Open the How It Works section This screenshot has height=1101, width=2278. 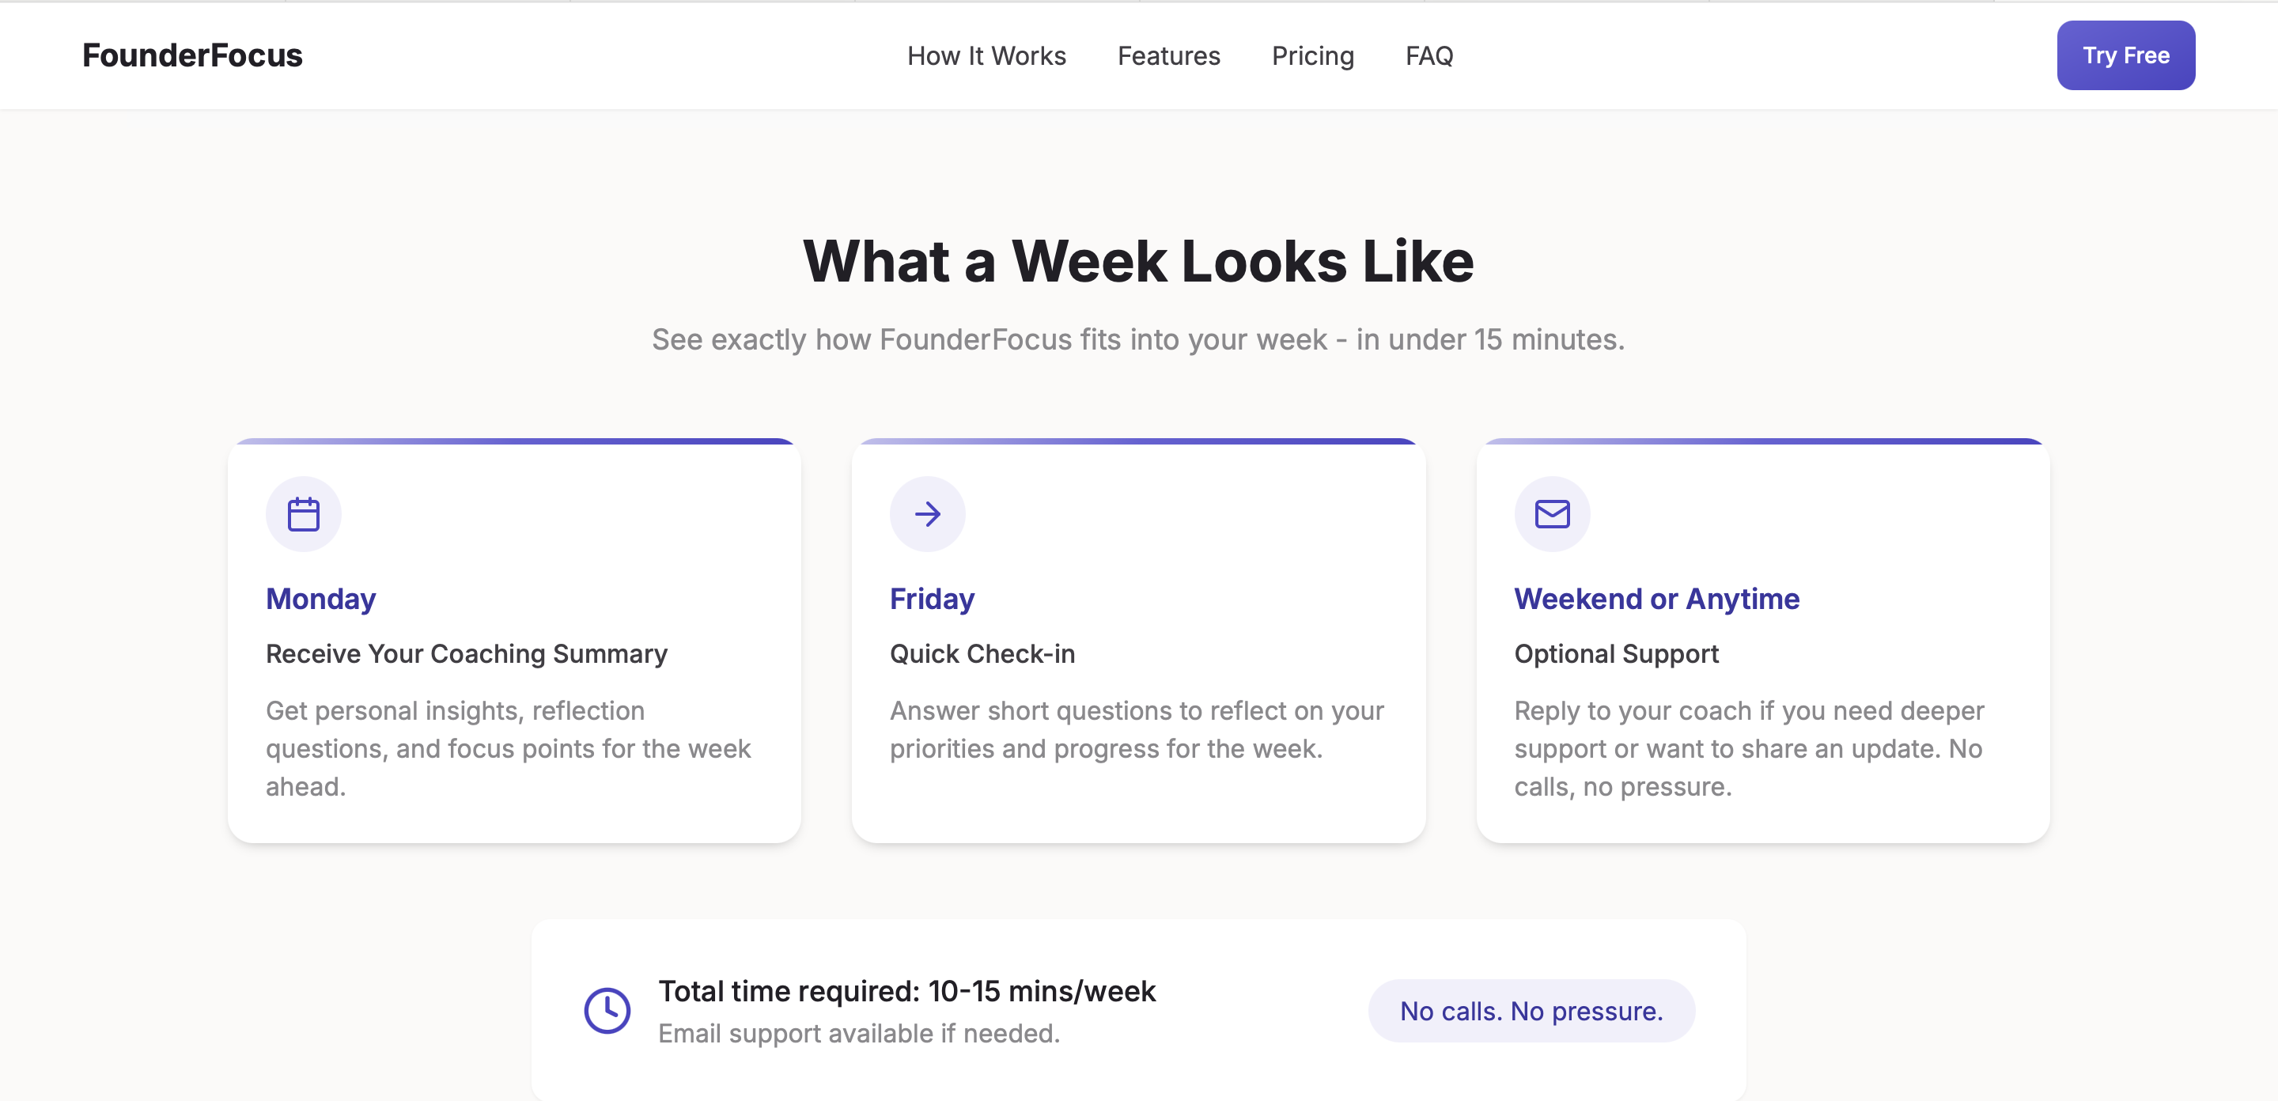click(987, 55)
